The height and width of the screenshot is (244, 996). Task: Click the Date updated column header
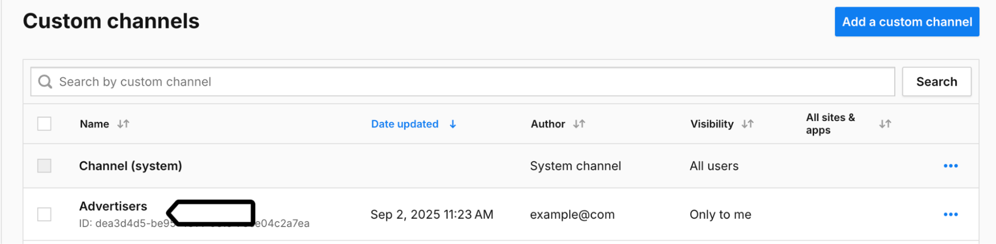[x=405, y=124]
